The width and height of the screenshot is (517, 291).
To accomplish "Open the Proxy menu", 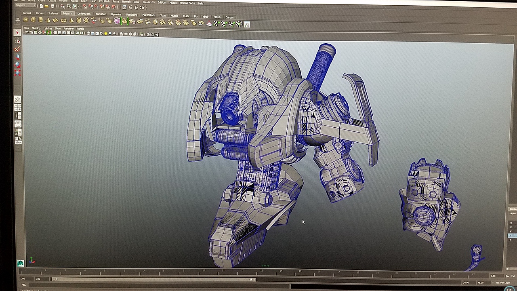I will [116, 2].
